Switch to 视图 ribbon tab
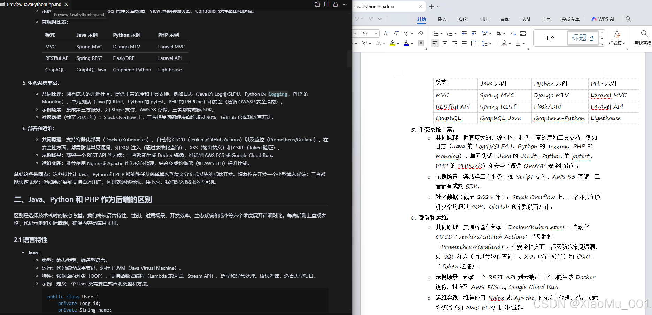The image size is (652, 315). click(526, 19)
